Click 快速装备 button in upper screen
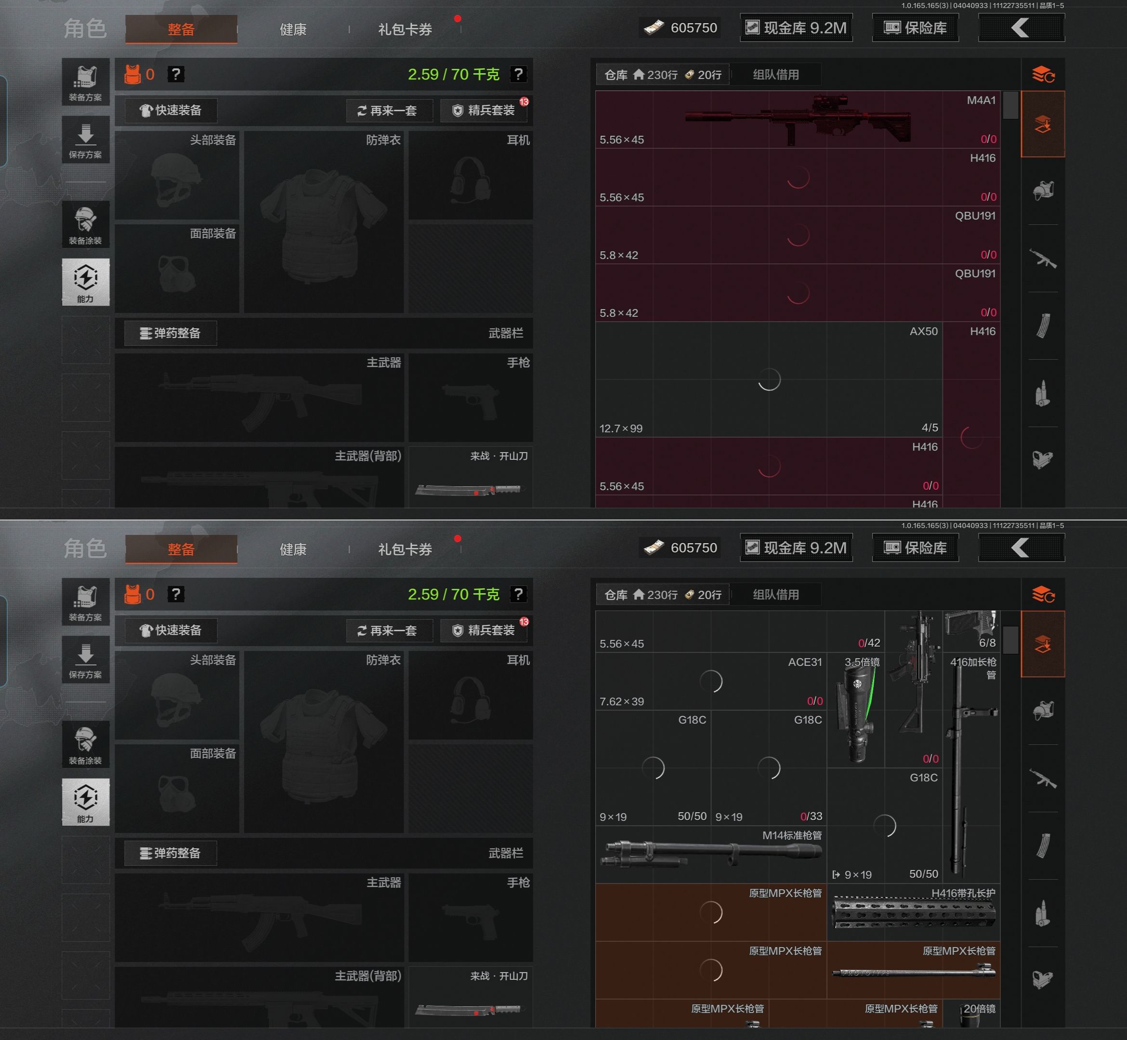This screenshot has height=1040, width=1127. [170, 110]
